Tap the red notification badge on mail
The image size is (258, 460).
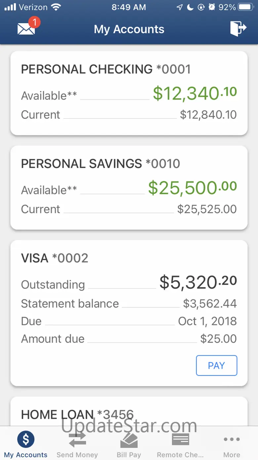point(34,23)
